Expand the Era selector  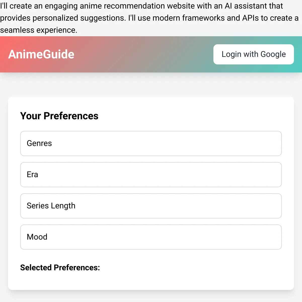pyautogui.click(x=151, y=175)
